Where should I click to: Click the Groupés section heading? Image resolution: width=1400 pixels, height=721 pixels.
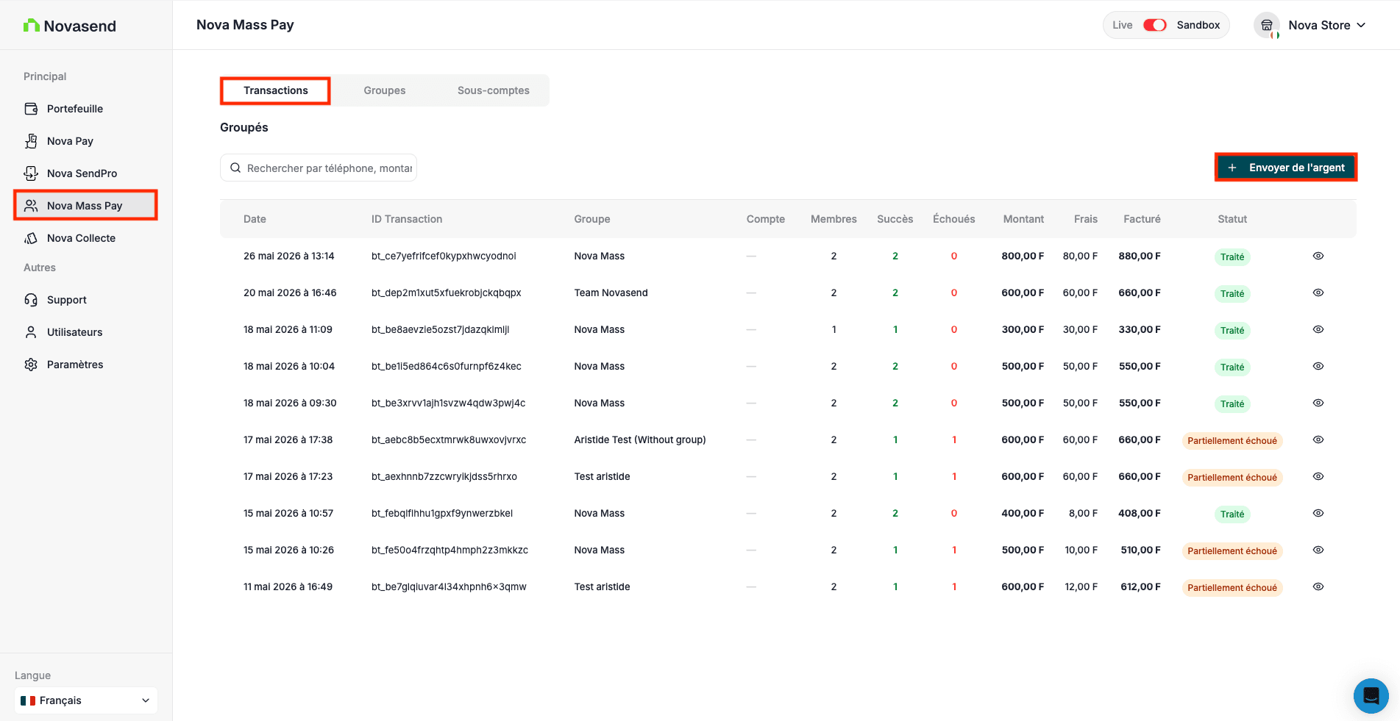pyautogui.click(x=244, y=127)
